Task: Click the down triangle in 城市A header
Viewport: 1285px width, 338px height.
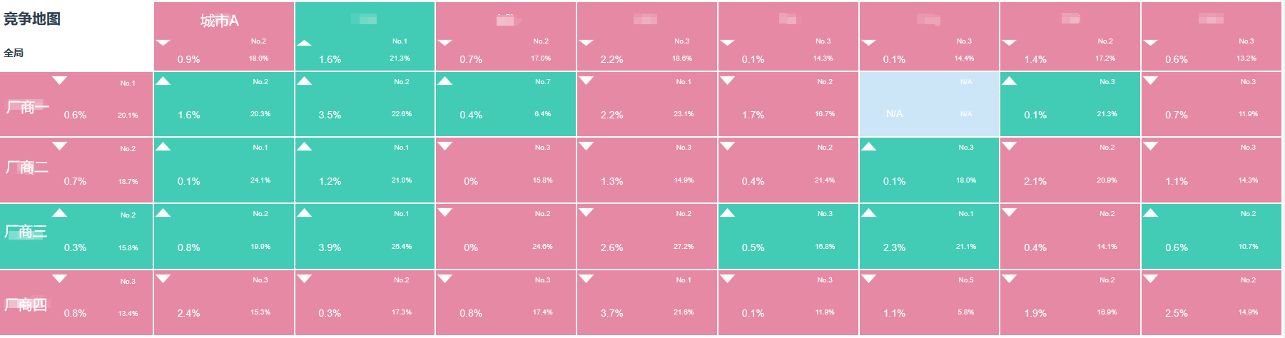Action: (x=163, y=43)
